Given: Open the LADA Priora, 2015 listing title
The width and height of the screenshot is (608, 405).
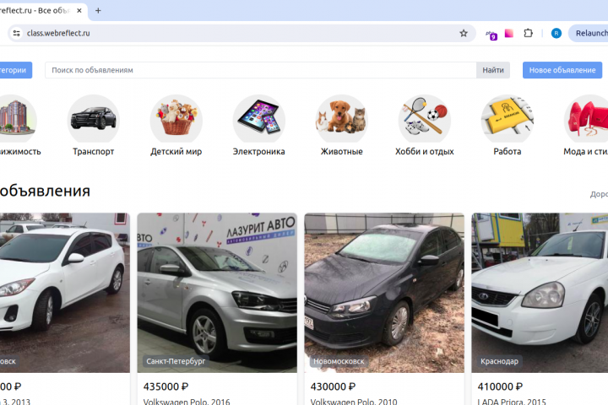Looking at the screenshot, I should point(512,401).
